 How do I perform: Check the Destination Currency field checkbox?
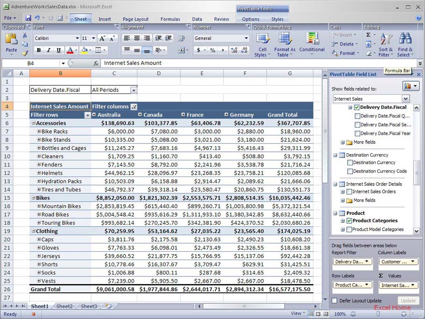coord(350,163)
